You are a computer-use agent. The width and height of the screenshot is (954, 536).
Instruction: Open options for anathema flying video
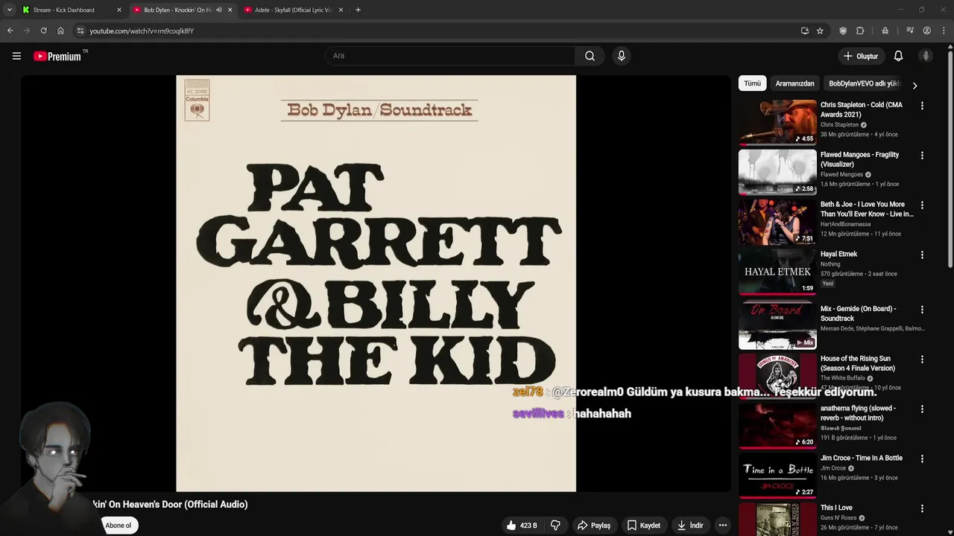[922, 409]
